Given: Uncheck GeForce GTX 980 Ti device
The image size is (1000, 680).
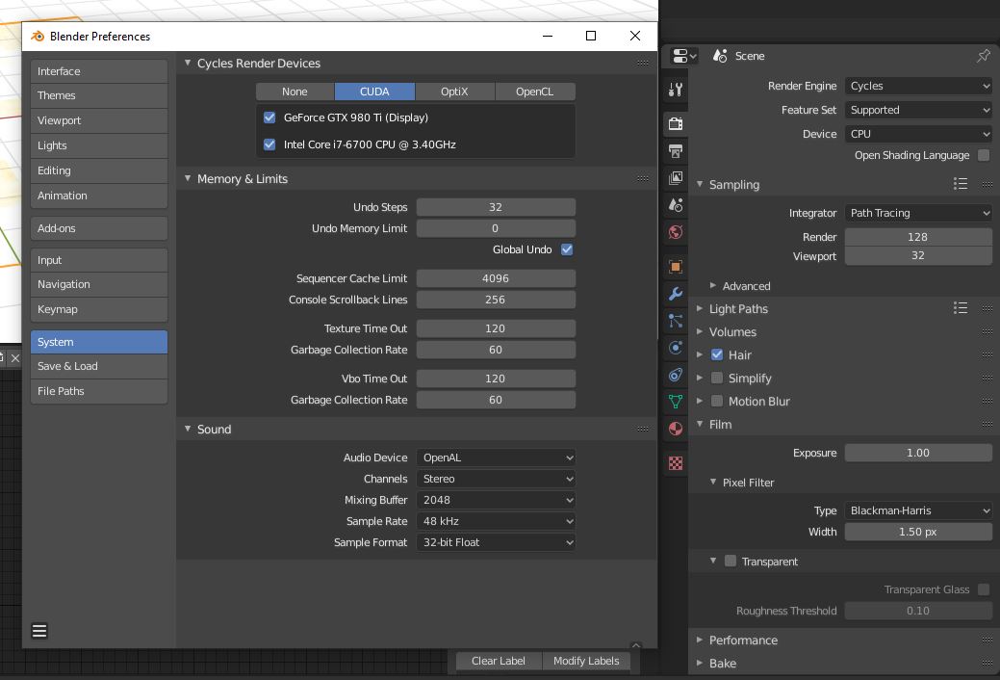Looking at the screenshot, I should pos(269,118).
